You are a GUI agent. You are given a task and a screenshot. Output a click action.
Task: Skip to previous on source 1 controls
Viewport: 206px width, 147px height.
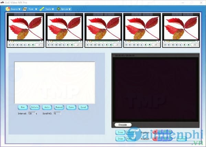pyautogui.click(x=17, y=45)
